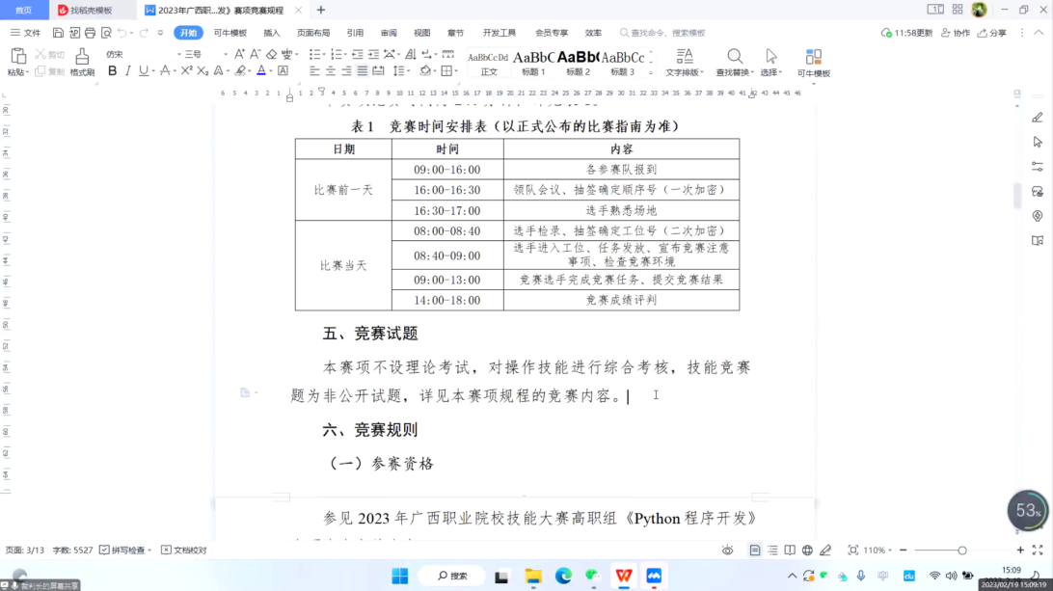
Task: Toggle Underline formatting
Action: coord(143,70)
